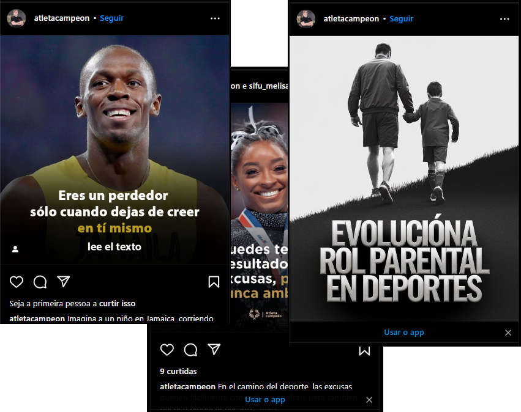Follow atletacampeon via Seguir on right post
Image resolution: width=521 pixels, height=412 pixels.
[x=401, y=19]
